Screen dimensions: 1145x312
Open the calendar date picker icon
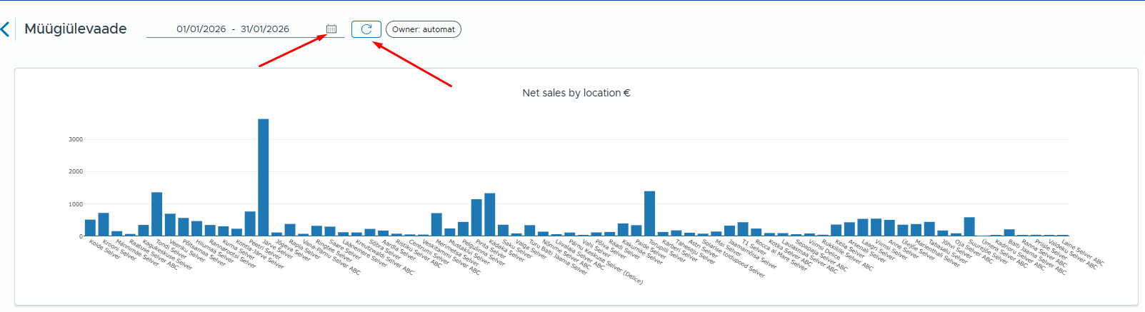tap(331, 29)
